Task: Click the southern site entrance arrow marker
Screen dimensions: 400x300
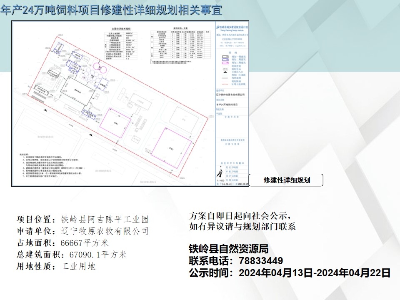Action: click(90, 135)
